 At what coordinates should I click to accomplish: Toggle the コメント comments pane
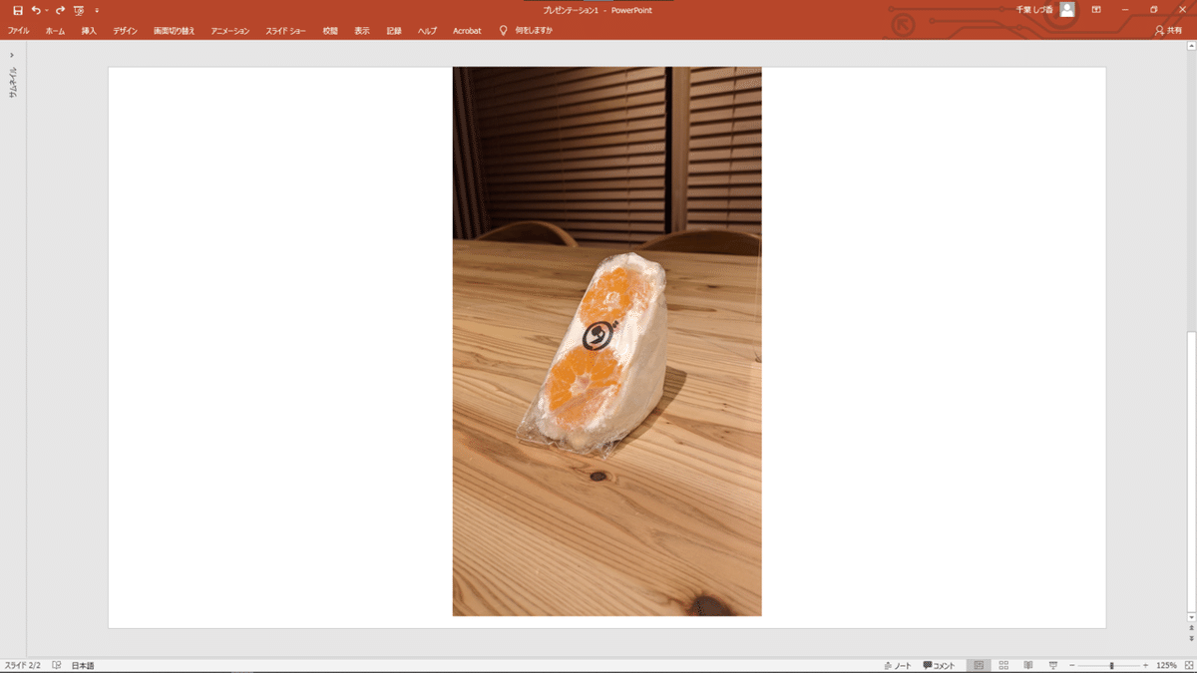point(939,665)
